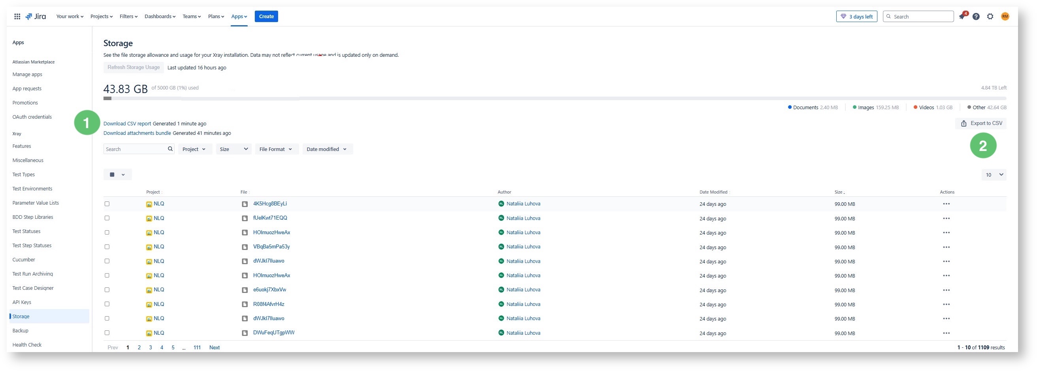
Task: Open Manage apps in the sidebar
Action: [x=27, y=75]
